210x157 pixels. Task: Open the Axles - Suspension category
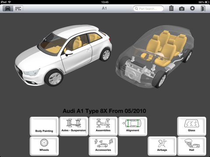click(x=73, y=126)
